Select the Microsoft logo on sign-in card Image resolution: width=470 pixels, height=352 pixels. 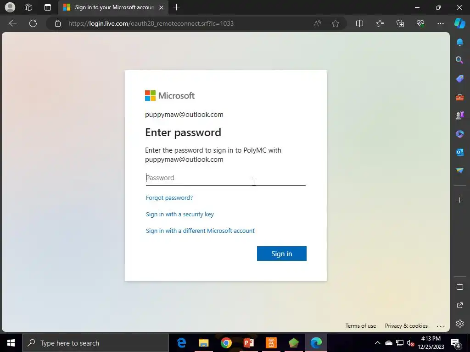170,95
